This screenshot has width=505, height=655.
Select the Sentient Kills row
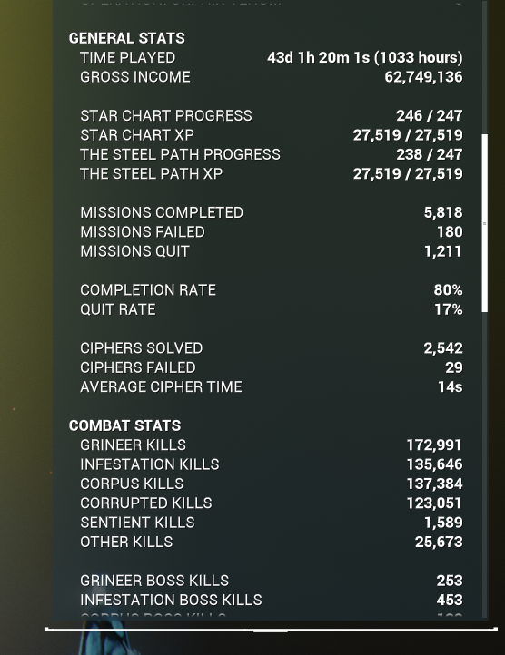271,523
